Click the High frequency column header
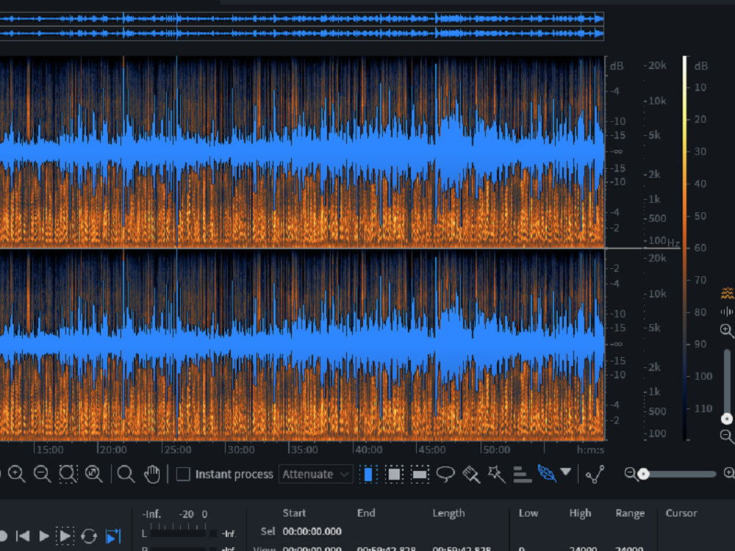Viewport: 735px width, 551px height. 580,513
